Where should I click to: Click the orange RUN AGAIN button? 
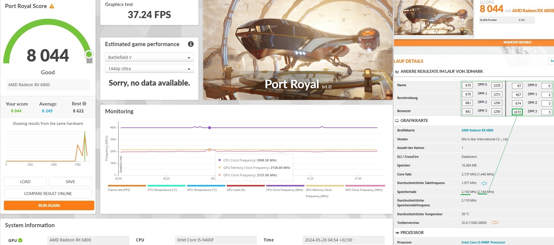(x=49, y=205)
